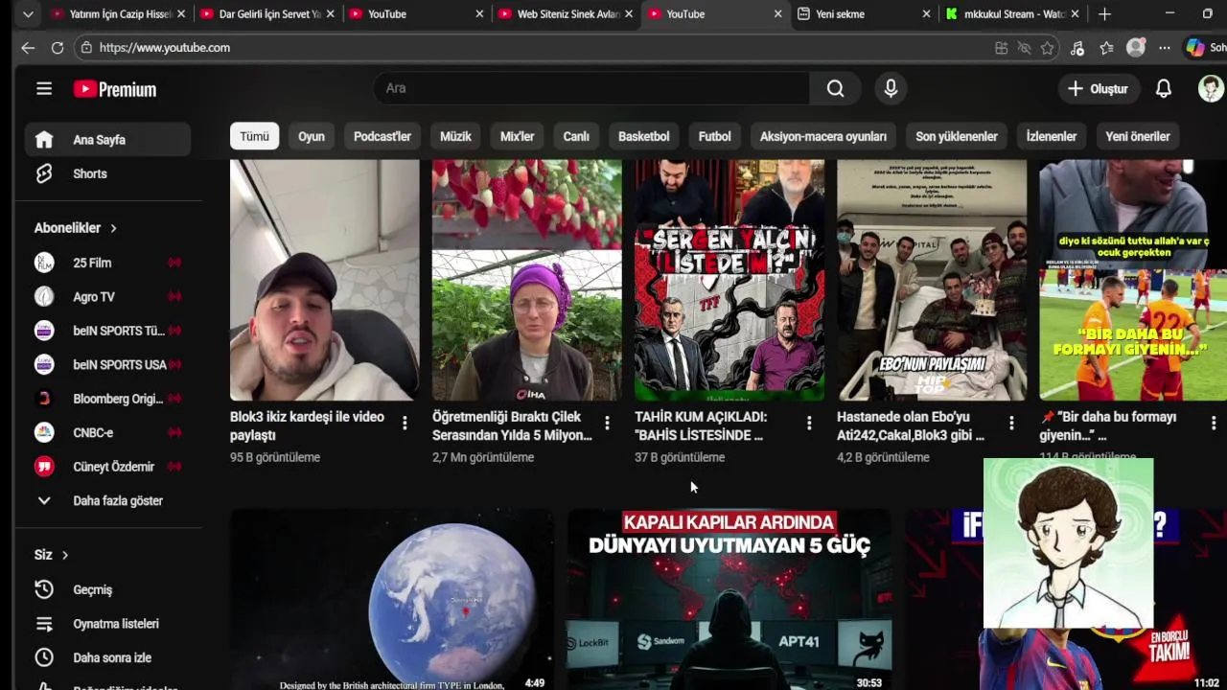Reload the page with the refresh icon

(x=58, y=48)
